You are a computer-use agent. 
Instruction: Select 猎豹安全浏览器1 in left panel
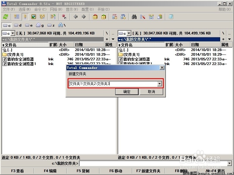click(x=34, y=64)
